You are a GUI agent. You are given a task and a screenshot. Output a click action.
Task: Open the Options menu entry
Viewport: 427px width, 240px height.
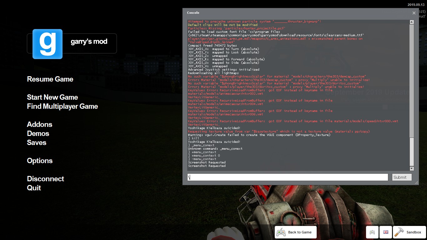coord(40,161)
